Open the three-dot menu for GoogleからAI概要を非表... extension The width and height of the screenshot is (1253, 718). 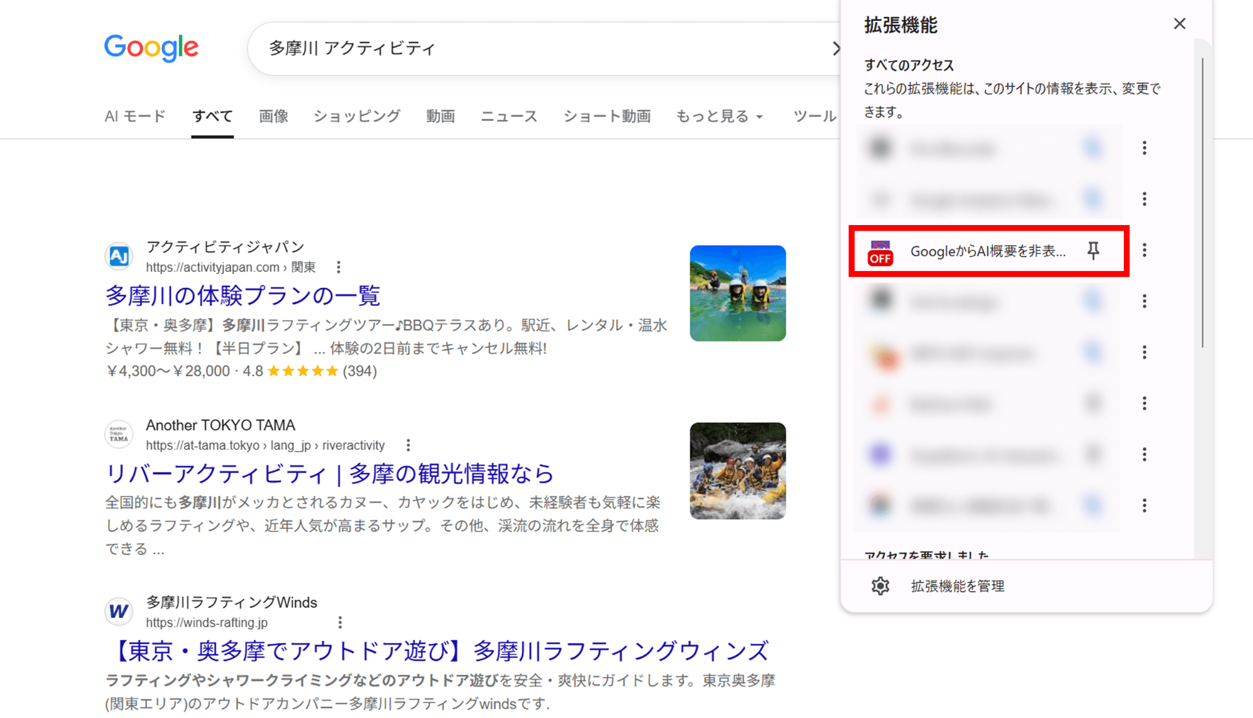coord(1145,250)
